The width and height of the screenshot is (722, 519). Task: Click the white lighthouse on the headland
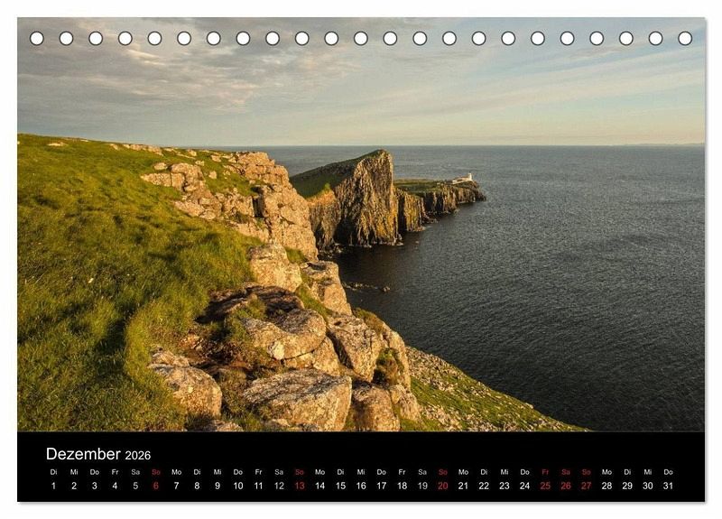point(467,177)
